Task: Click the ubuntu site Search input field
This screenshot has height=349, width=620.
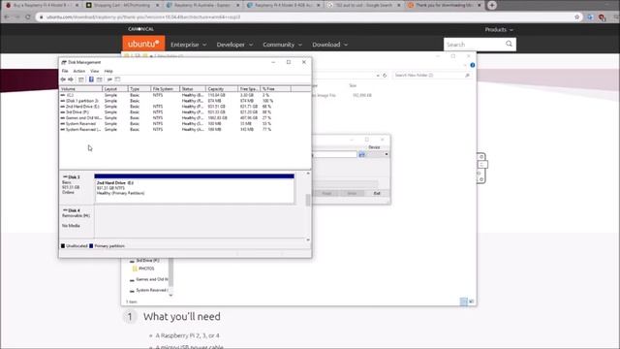Action: click(x=474, y=45)
